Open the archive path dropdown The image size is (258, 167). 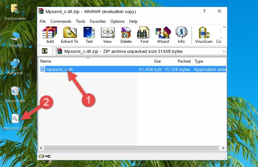(x=224, y=52)
